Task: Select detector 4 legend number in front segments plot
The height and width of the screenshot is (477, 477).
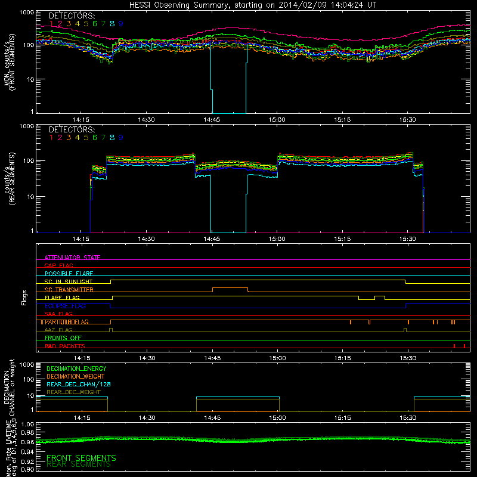Action: (78, 24)
